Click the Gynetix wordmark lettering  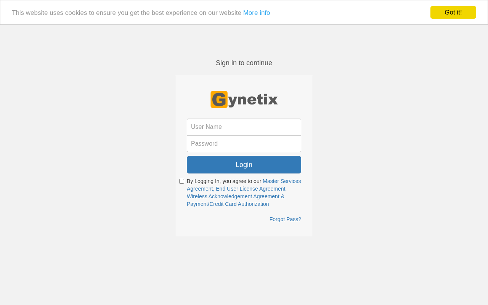click(253, 100)
